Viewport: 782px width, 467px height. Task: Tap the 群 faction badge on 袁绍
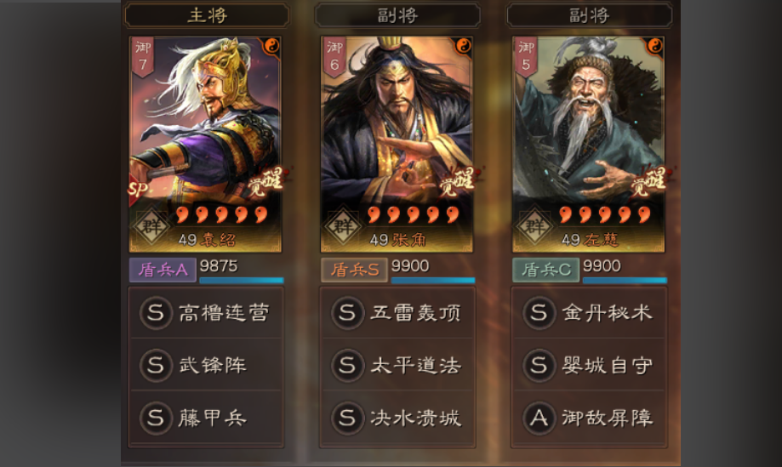point(151,227)
